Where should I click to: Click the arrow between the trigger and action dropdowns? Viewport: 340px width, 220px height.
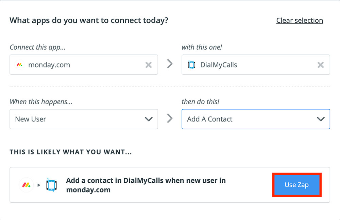(170, 118)
